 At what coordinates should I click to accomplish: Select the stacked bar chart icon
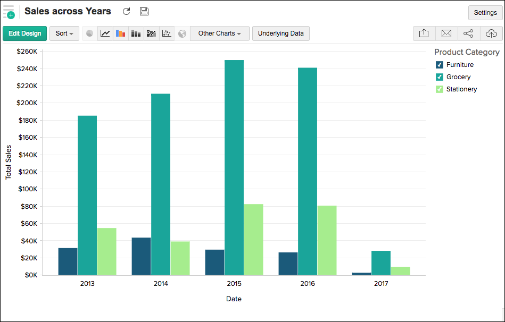tap(136, 33)
